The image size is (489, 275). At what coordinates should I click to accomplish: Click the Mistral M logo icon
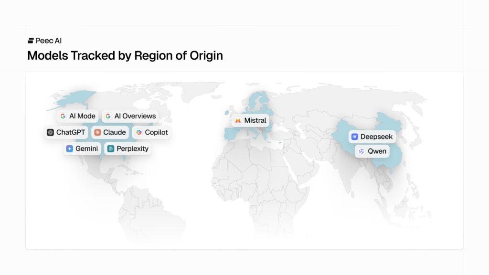pyautogui.click(x=238, y=120)
